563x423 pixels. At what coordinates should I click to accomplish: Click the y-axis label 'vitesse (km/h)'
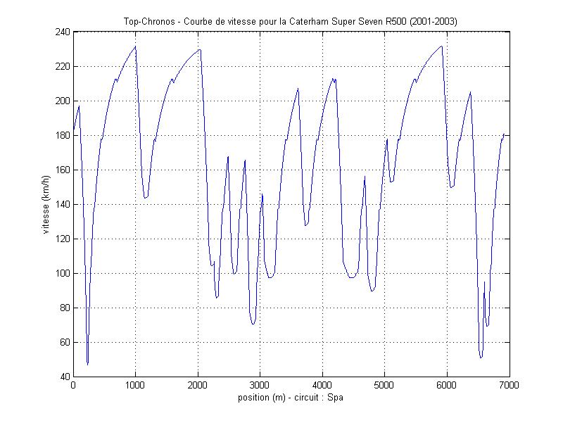[x=46, y=205]
